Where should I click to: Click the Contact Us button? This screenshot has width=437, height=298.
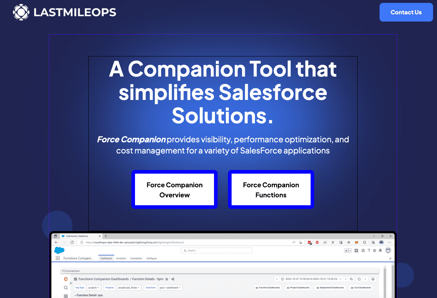(x=406, y=12)
